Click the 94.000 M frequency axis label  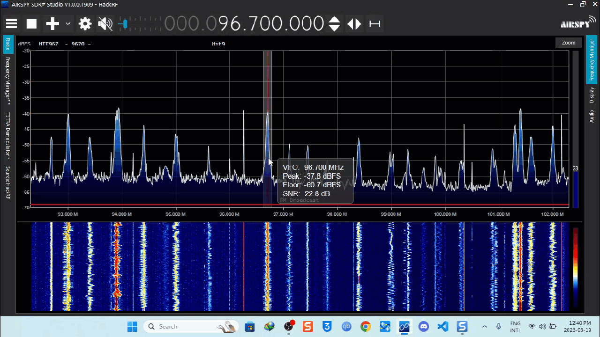(x=122, y=214)
